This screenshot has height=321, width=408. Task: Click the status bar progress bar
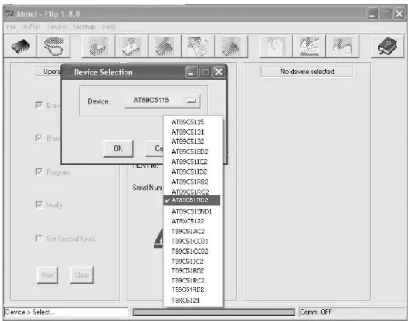click(214, 312)
